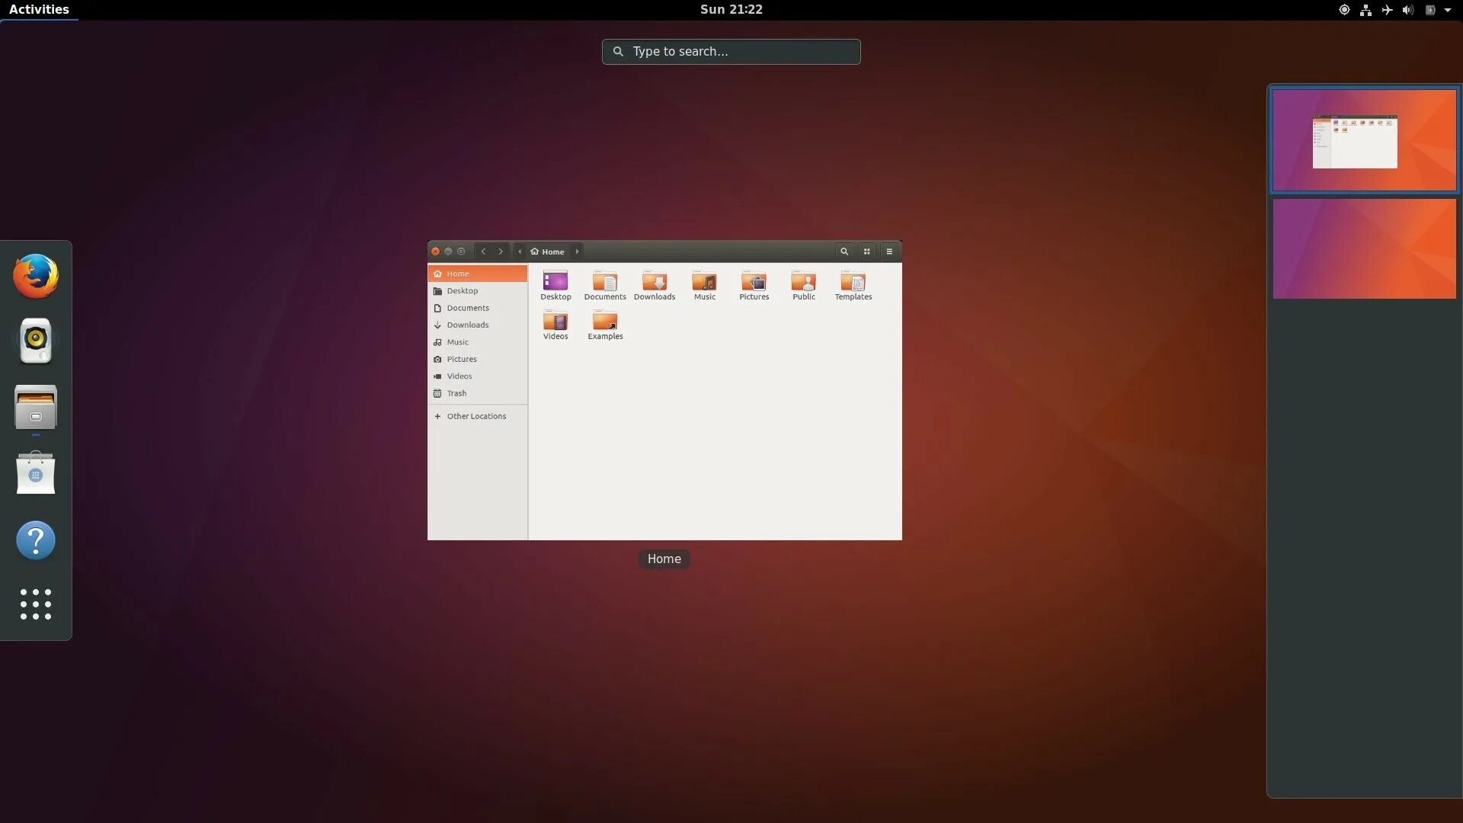Open system menu arrow in top bar
1463x823 pixels.
(x=1448, y=10)
